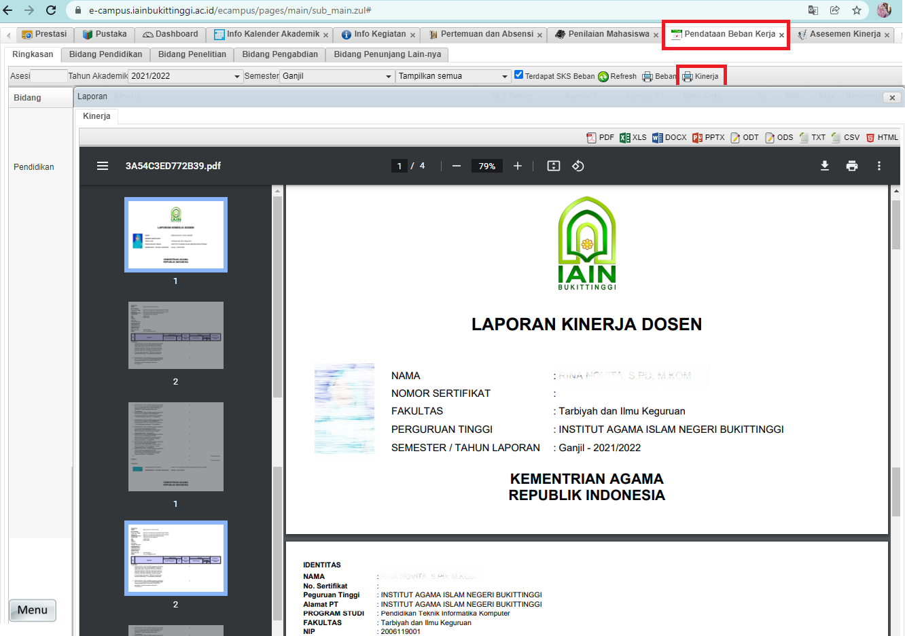The image size is (905, 636).
Task: Click the Refresh button
Action: coord(617,76)
